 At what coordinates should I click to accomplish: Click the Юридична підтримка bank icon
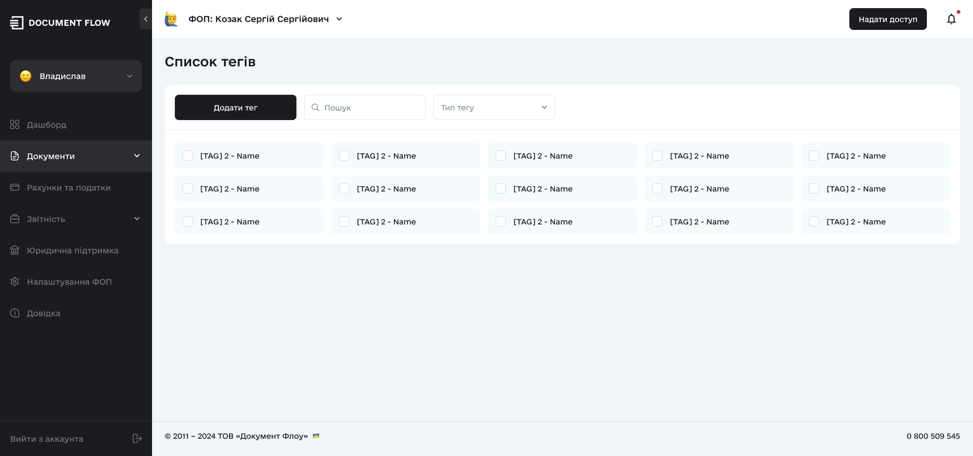click(x=15, y=250)
